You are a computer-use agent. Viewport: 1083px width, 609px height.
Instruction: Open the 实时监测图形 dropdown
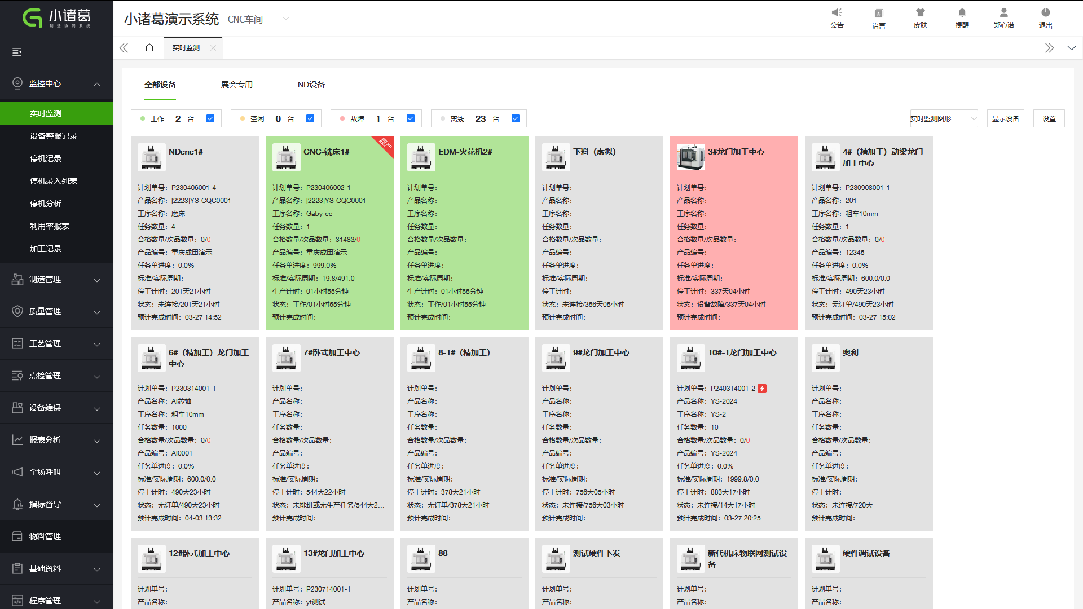(943, 118)
